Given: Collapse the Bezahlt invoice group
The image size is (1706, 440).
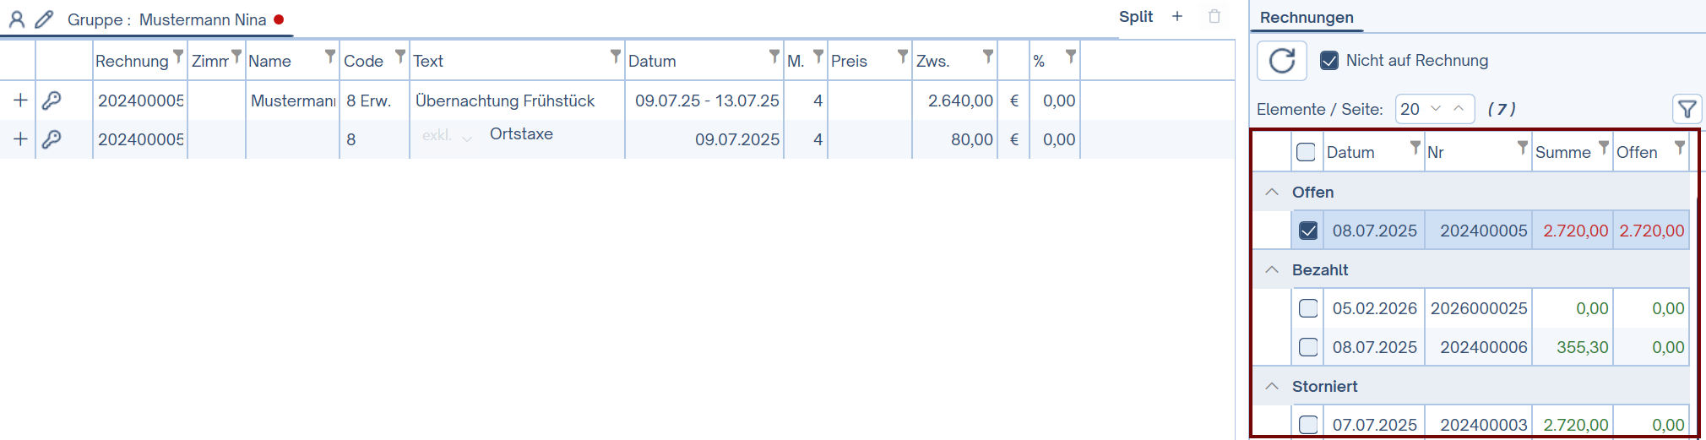Looking at the screenshot, I should click(1272, 270).
